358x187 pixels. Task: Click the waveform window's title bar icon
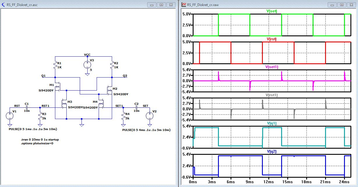coord(184,5)
